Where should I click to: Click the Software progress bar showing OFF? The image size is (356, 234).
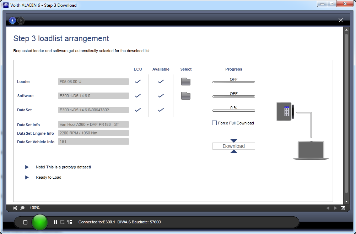[x=234, y=96]
